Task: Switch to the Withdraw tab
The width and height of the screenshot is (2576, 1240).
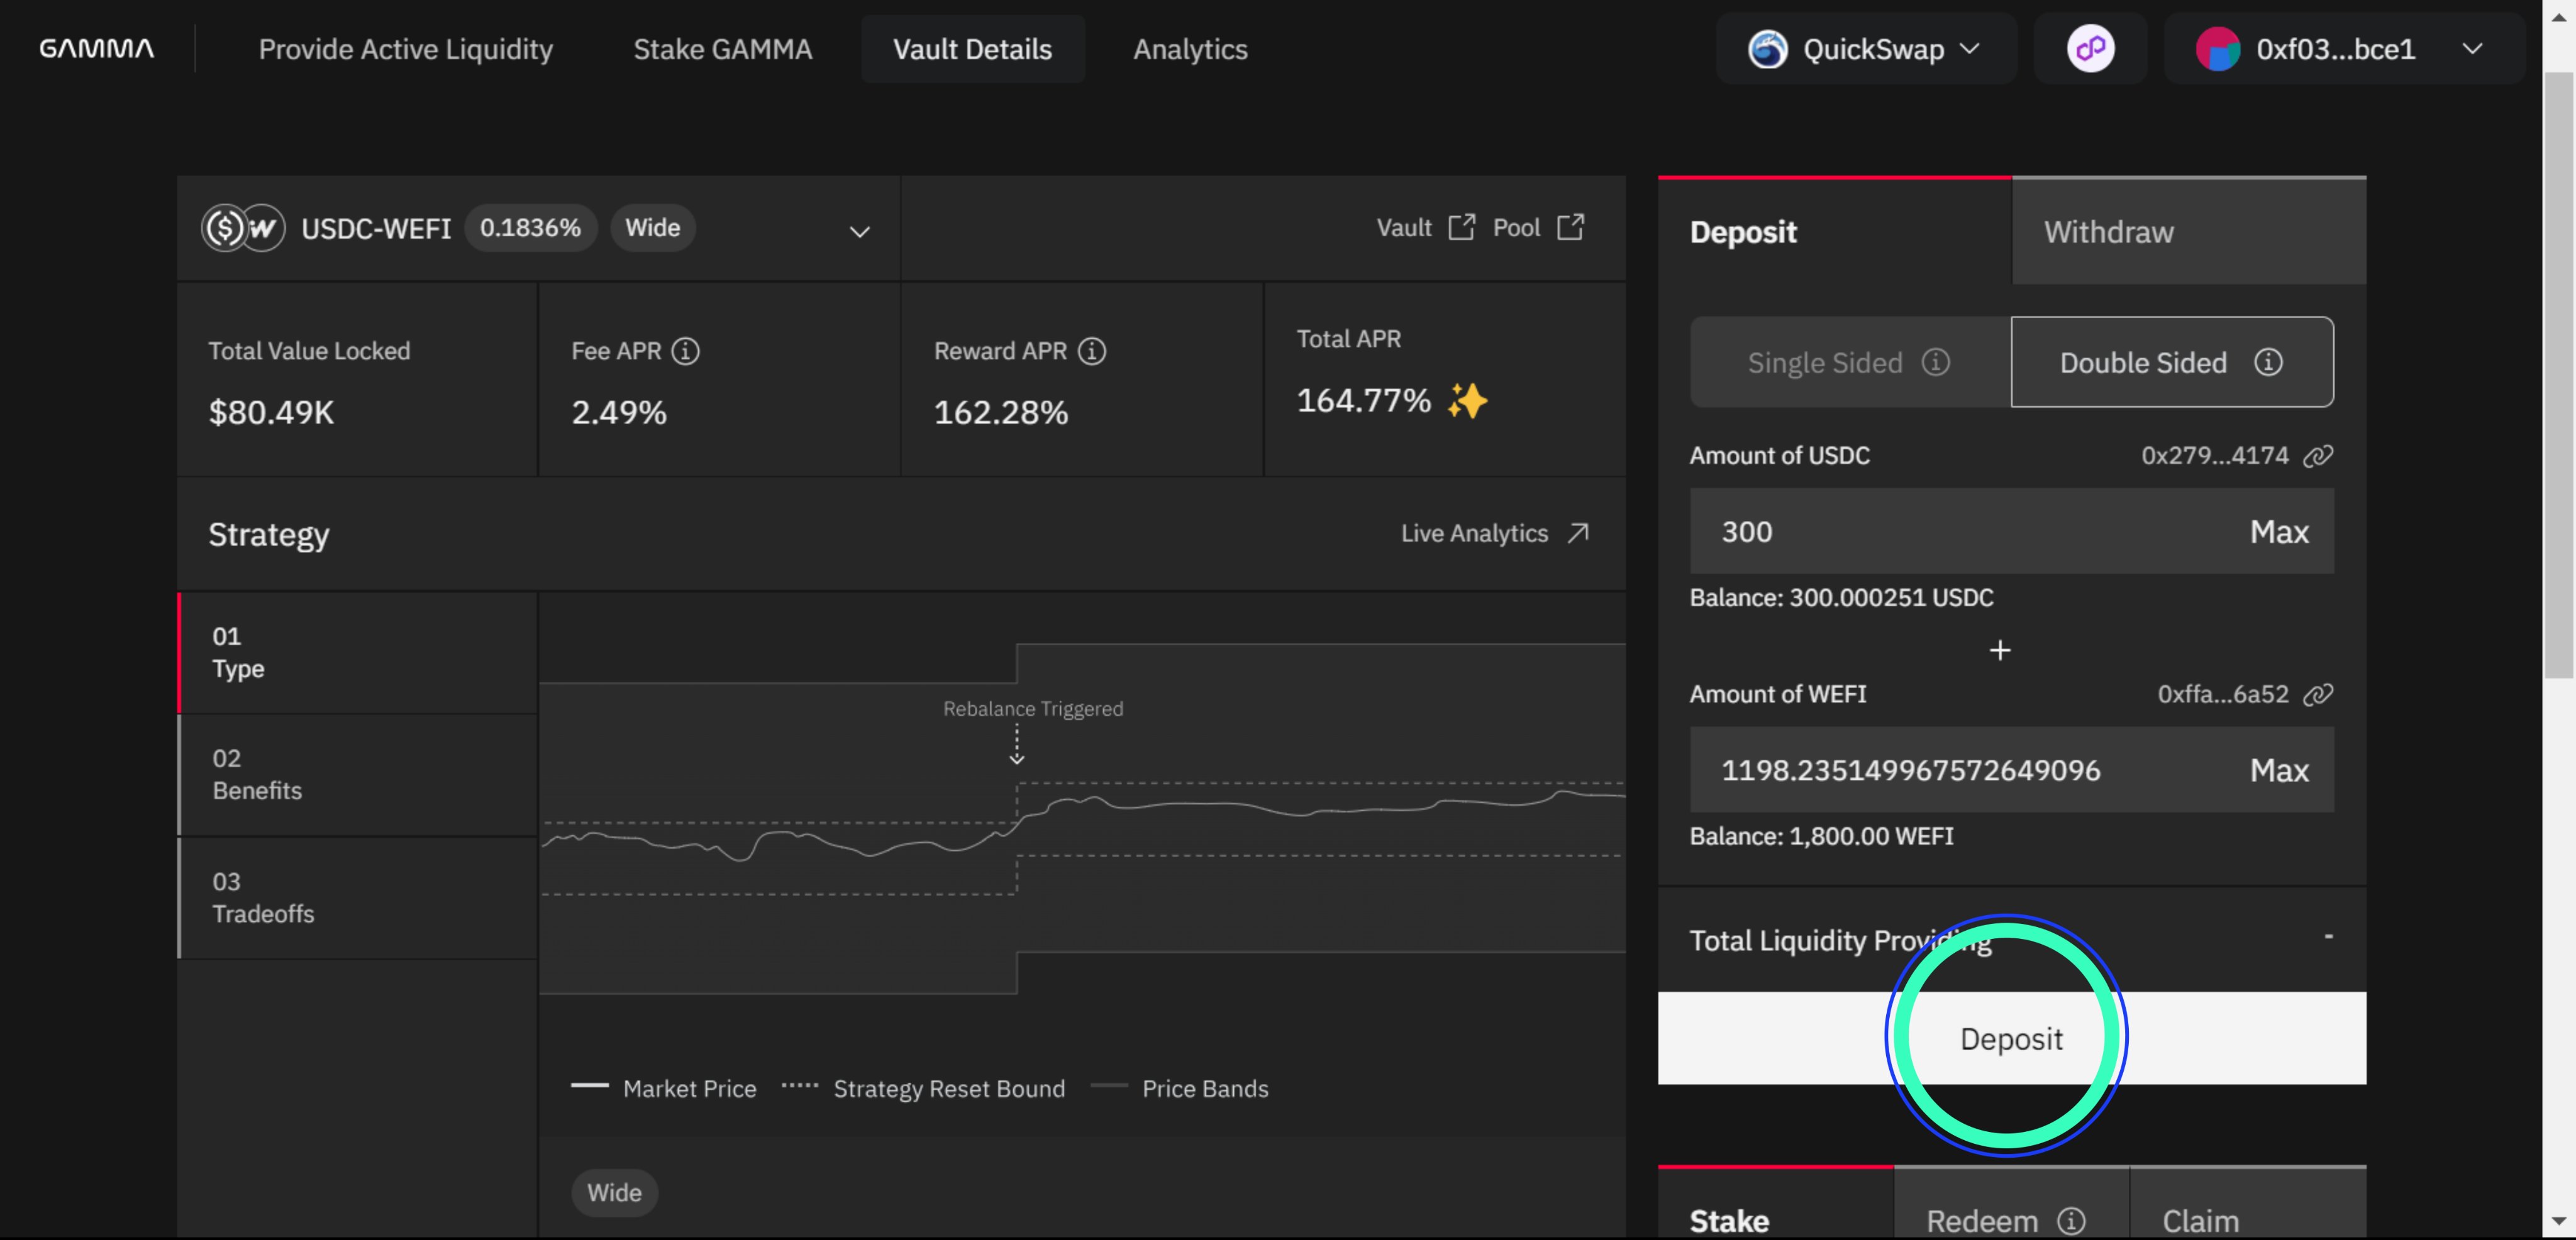Action: (x=2188, y=231)
